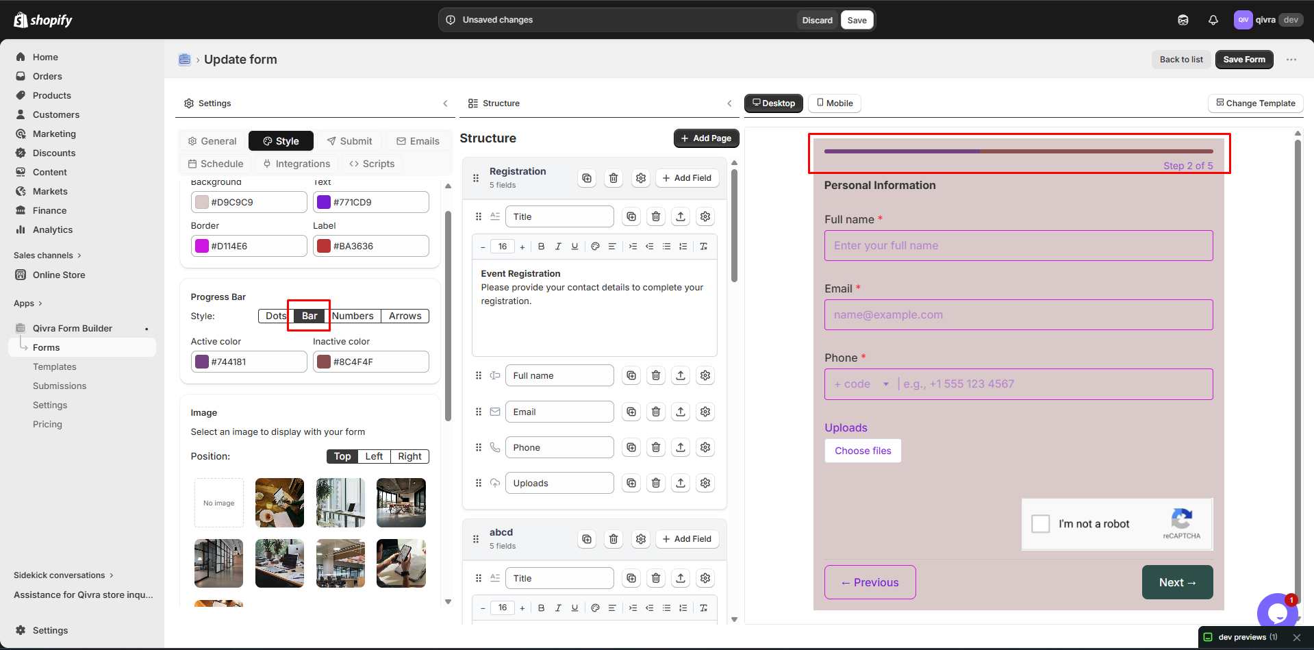Click the italic icon in Registration text editor
Image resolution: width=1314 pixels, height=650 pixels.
point(558,247)
